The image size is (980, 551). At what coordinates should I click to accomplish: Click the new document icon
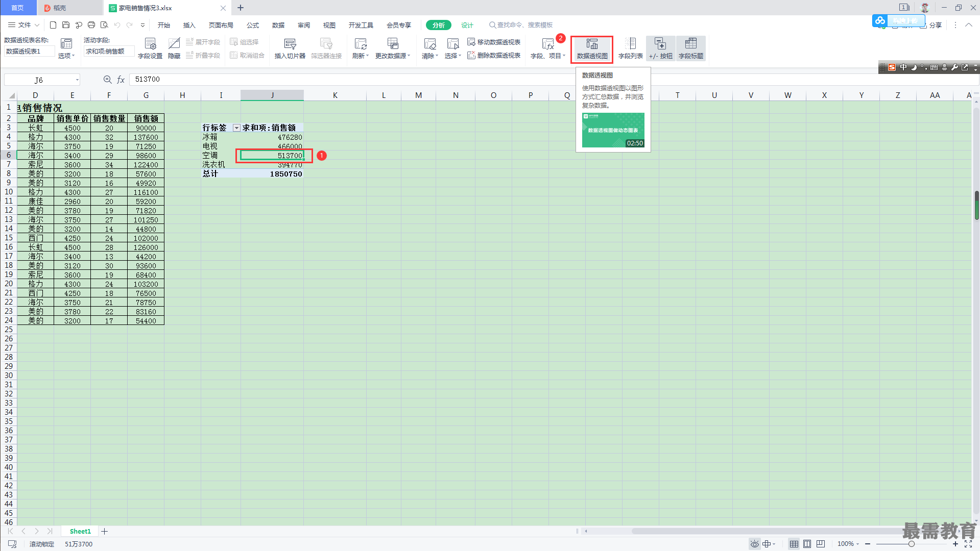click(53, 25)
